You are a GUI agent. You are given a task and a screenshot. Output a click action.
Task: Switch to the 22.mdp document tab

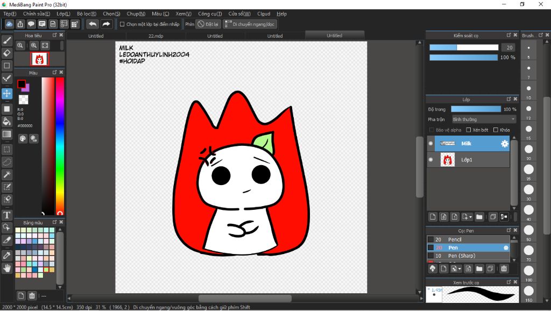[156, 36]
